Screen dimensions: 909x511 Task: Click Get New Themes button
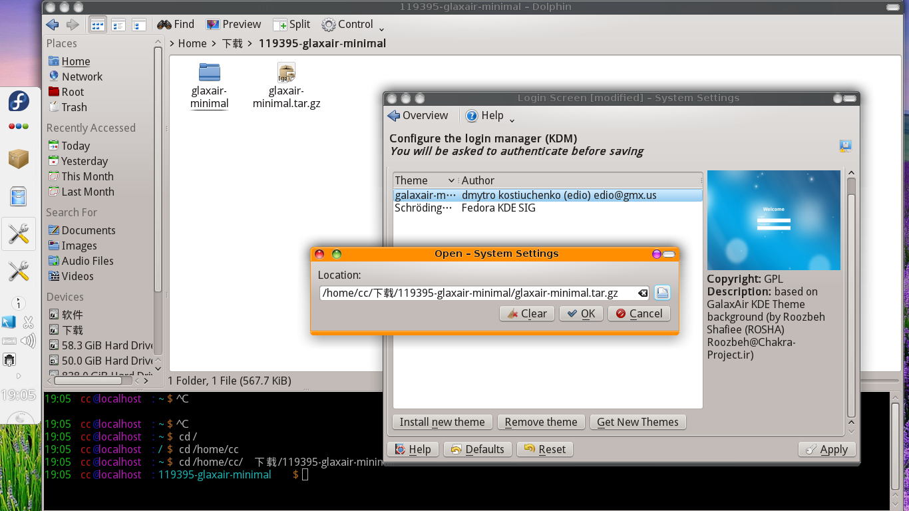click(x=637, y=422)
